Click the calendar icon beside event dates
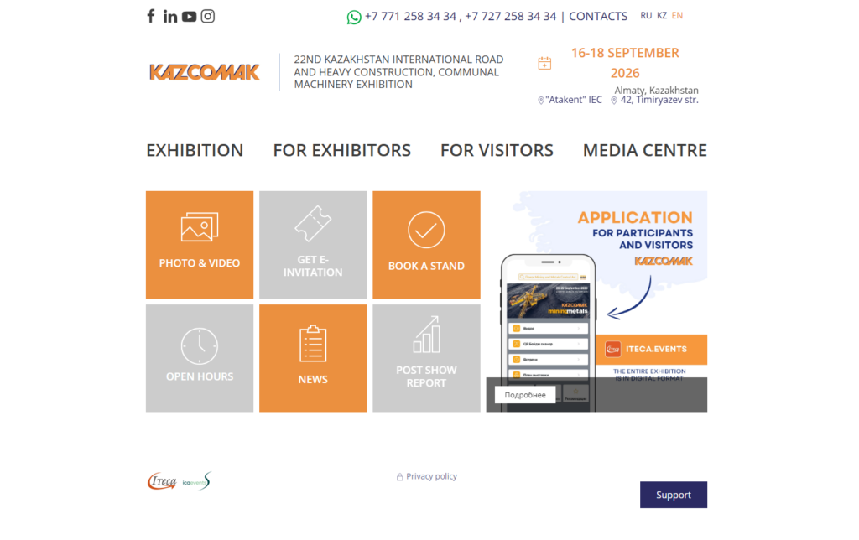This screenshot has width=859, height=540. click(544, 63)
